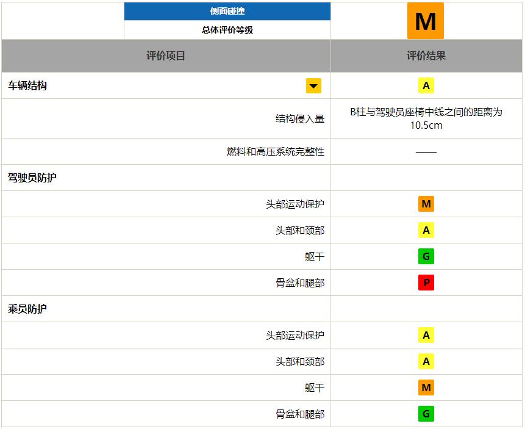
Task: Click the 躯干 label under 乘员防护
Action: coord(315,388)
